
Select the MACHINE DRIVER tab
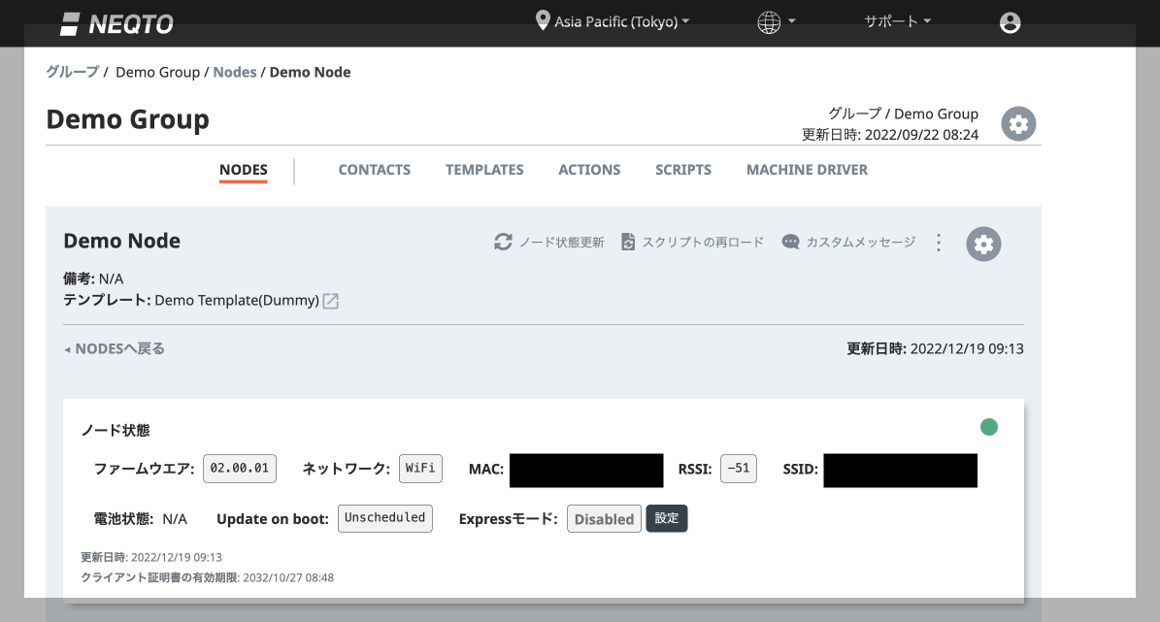pos(807,170)
